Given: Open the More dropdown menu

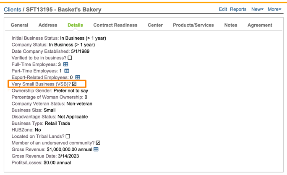Looking at the screenshot, I should pyautogui.click(x=274, y=9).
